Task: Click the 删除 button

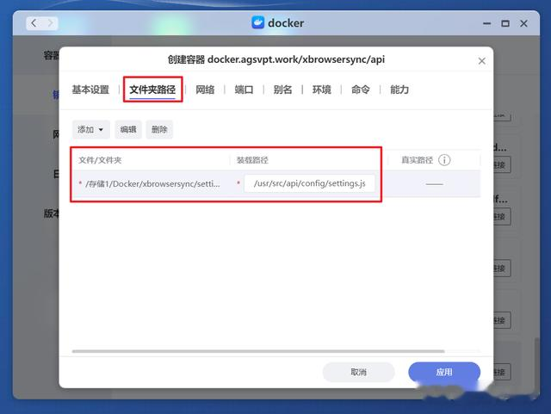Action: [x=159, y=130]
